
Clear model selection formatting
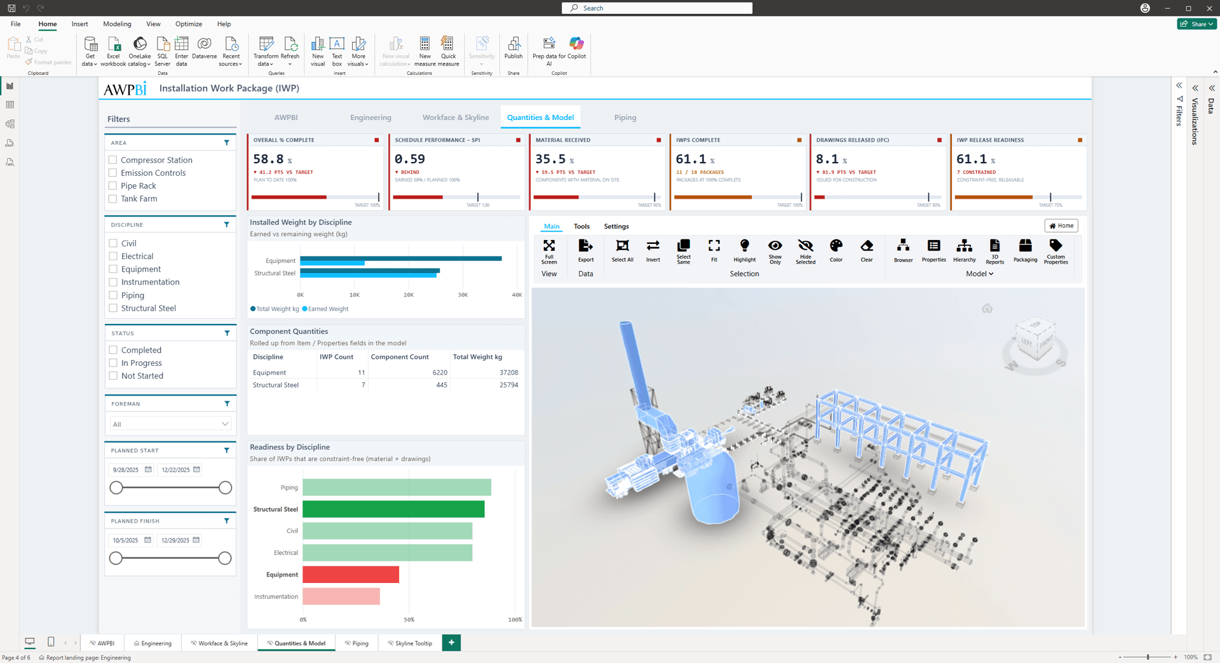[867, 251]
